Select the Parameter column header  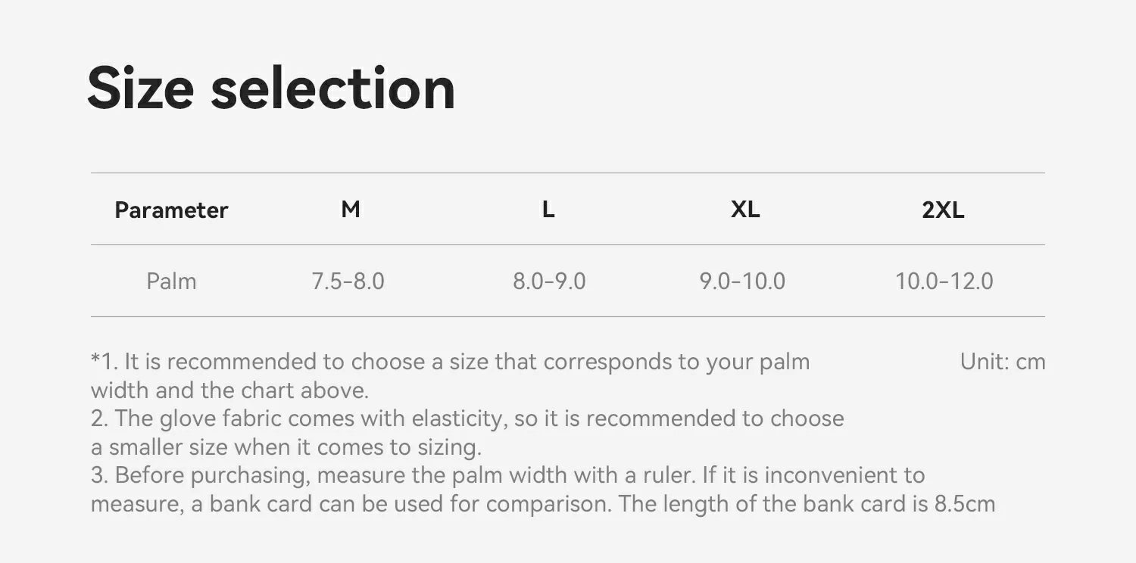[171, 210]
